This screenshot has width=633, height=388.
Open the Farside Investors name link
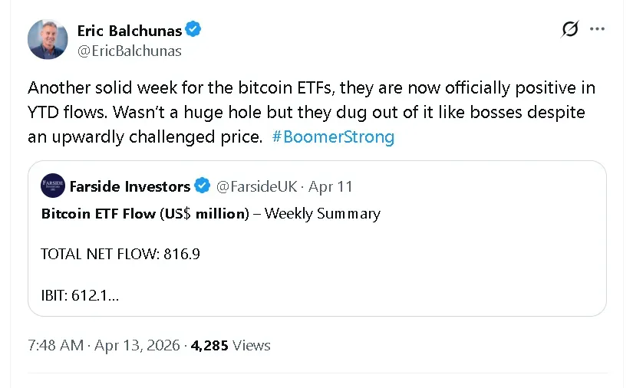coord(130,186)
